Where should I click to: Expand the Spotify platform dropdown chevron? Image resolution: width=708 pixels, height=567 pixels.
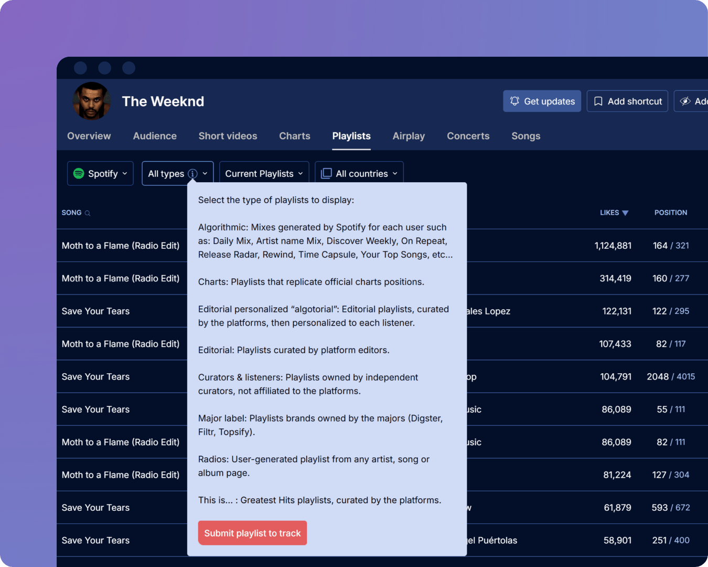pos(125,173)
